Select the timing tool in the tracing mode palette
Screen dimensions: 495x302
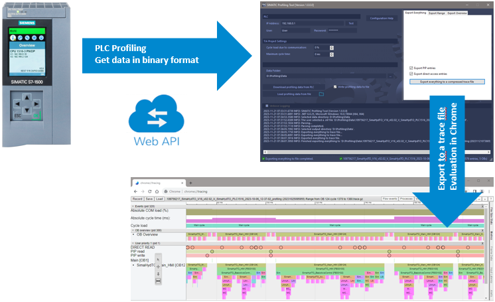[x=158, y=281]
